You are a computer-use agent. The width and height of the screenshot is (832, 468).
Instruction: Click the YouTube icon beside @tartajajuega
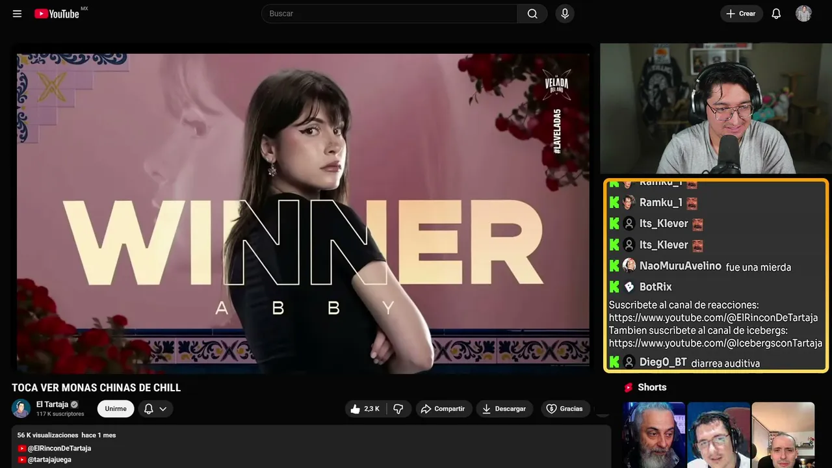coord(22,460)
